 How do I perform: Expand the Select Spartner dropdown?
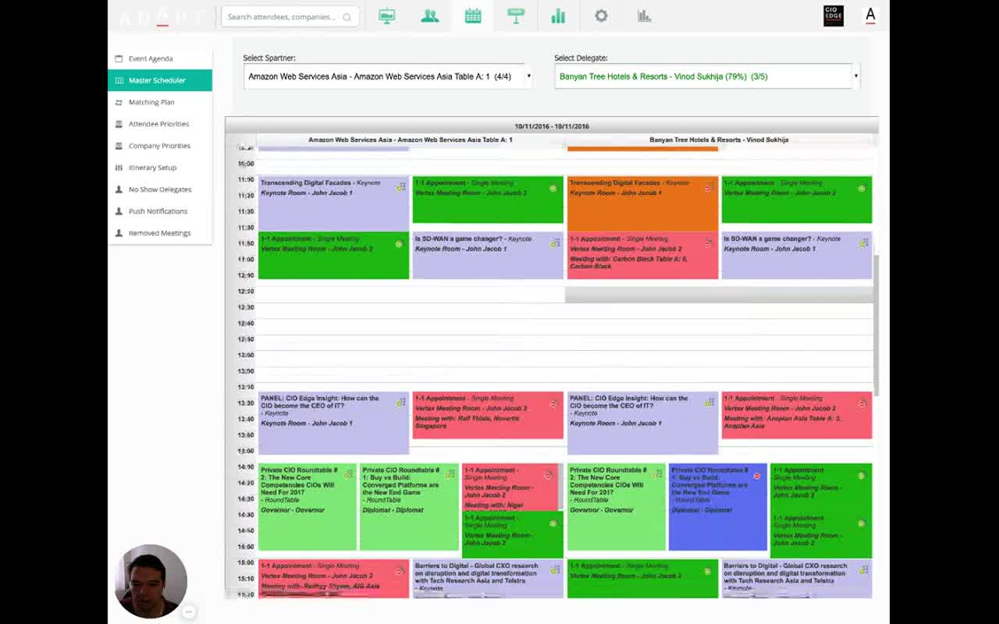coord(388,76)
